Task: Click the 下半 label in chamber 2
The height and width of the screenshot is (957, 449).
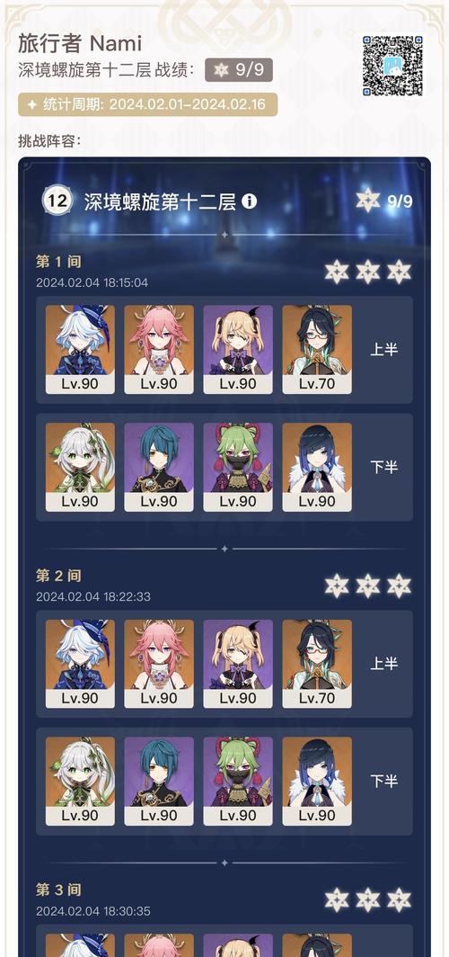Action: click(383, 782)
